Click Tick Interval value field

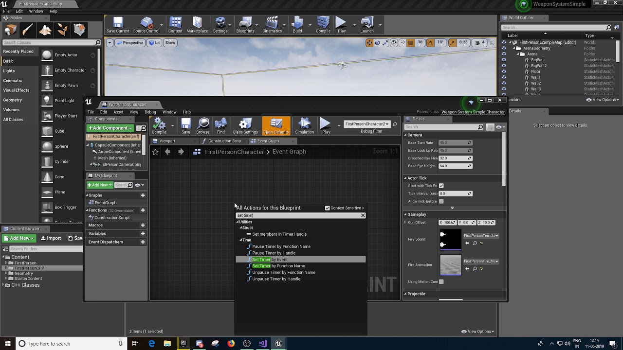[455, 193]
